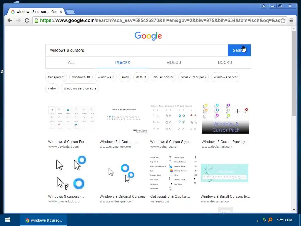The width and height of the screenshot is (301, 226).
Task: Click the address bar URL field
Action: [159, 20]
